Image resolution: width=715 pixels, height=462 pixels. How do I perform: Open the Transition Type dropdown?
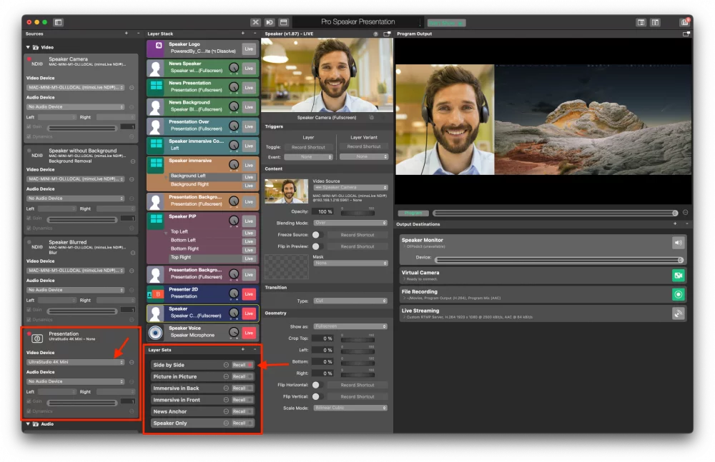pyautogui.click(x=350, y=301)
